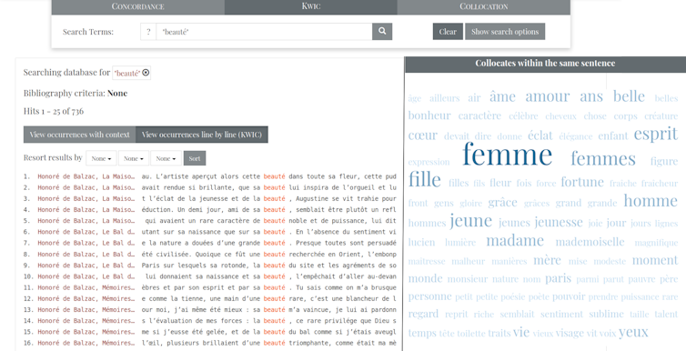The width and height of the screenshot is (686, 351).
Task: Open result 1 Honoré de Balzac citation
Action: coord(86,176)
